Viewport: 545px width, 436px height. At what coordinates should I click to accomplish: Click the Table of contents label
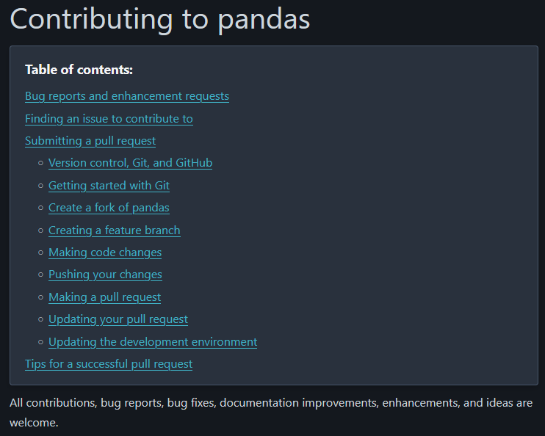point(79,70)
